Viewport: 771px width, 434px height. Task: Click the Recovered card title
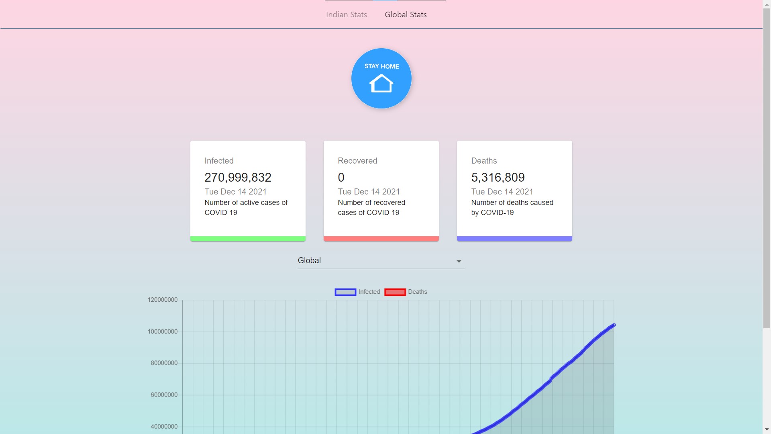point(357,161)
